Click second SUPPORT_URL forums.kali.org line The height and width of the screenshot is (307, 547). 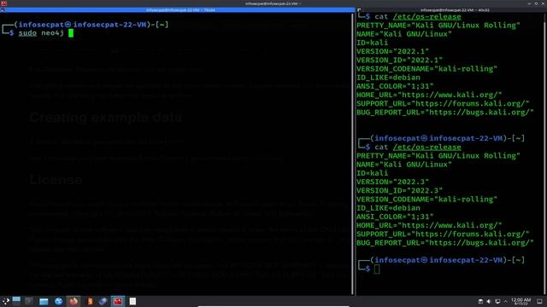click(x=443, y=234)
